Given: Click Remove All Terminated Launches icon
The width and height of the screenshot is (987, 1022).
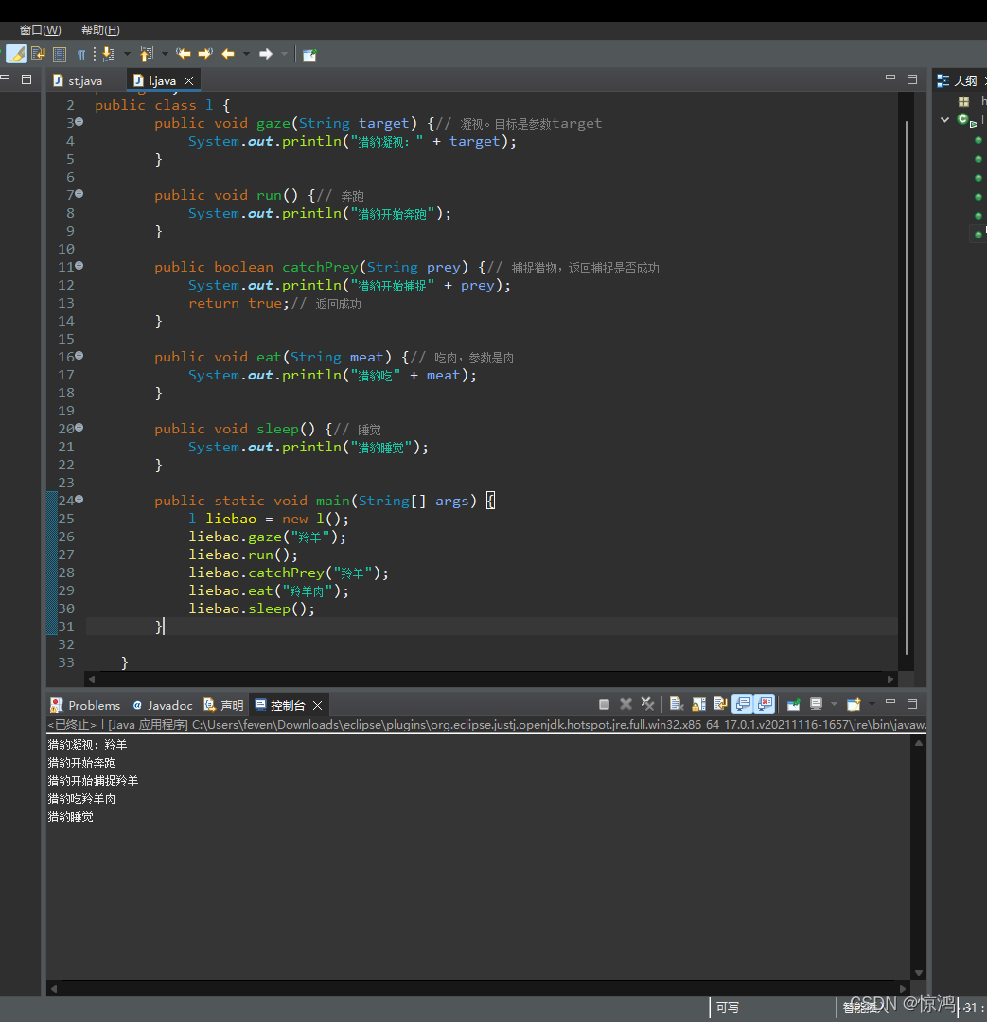Looking at the screenshot, I should (x=647, y=704).
